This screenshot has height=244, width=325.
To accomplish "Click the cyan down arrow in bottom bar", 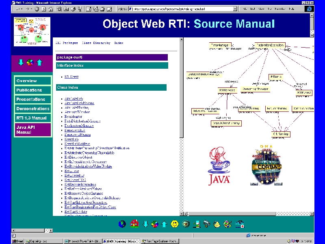I will click(146, 224).
